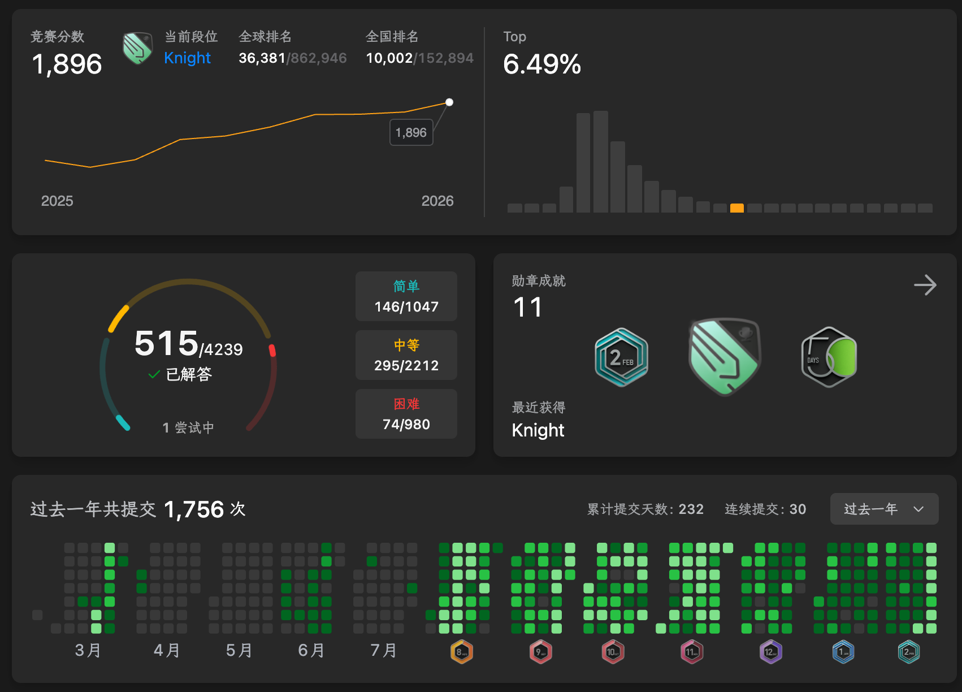Screen dimensions: 962x692
Task: Click the orange highlighted bar in Top histogram
Action: coord(736,207)
